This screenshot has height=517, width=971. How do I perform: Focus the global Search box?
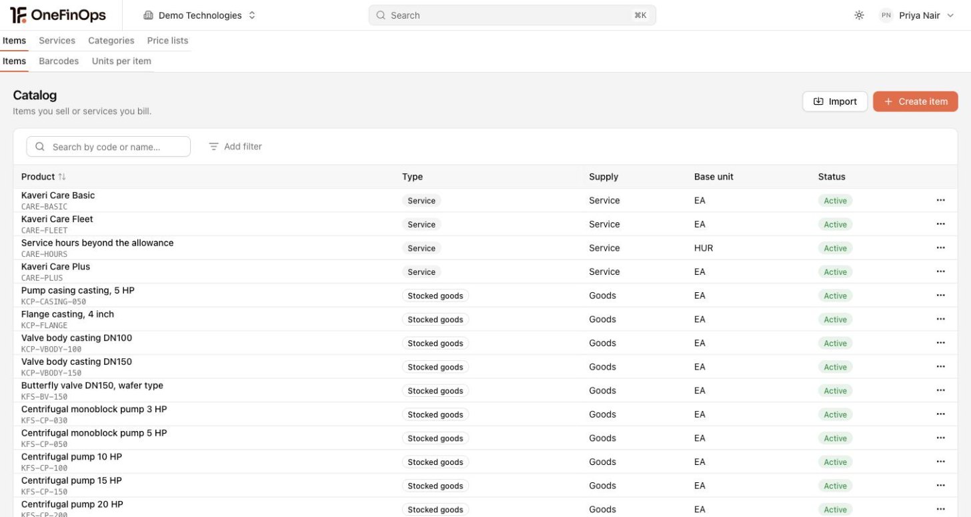tap(512, 15)
